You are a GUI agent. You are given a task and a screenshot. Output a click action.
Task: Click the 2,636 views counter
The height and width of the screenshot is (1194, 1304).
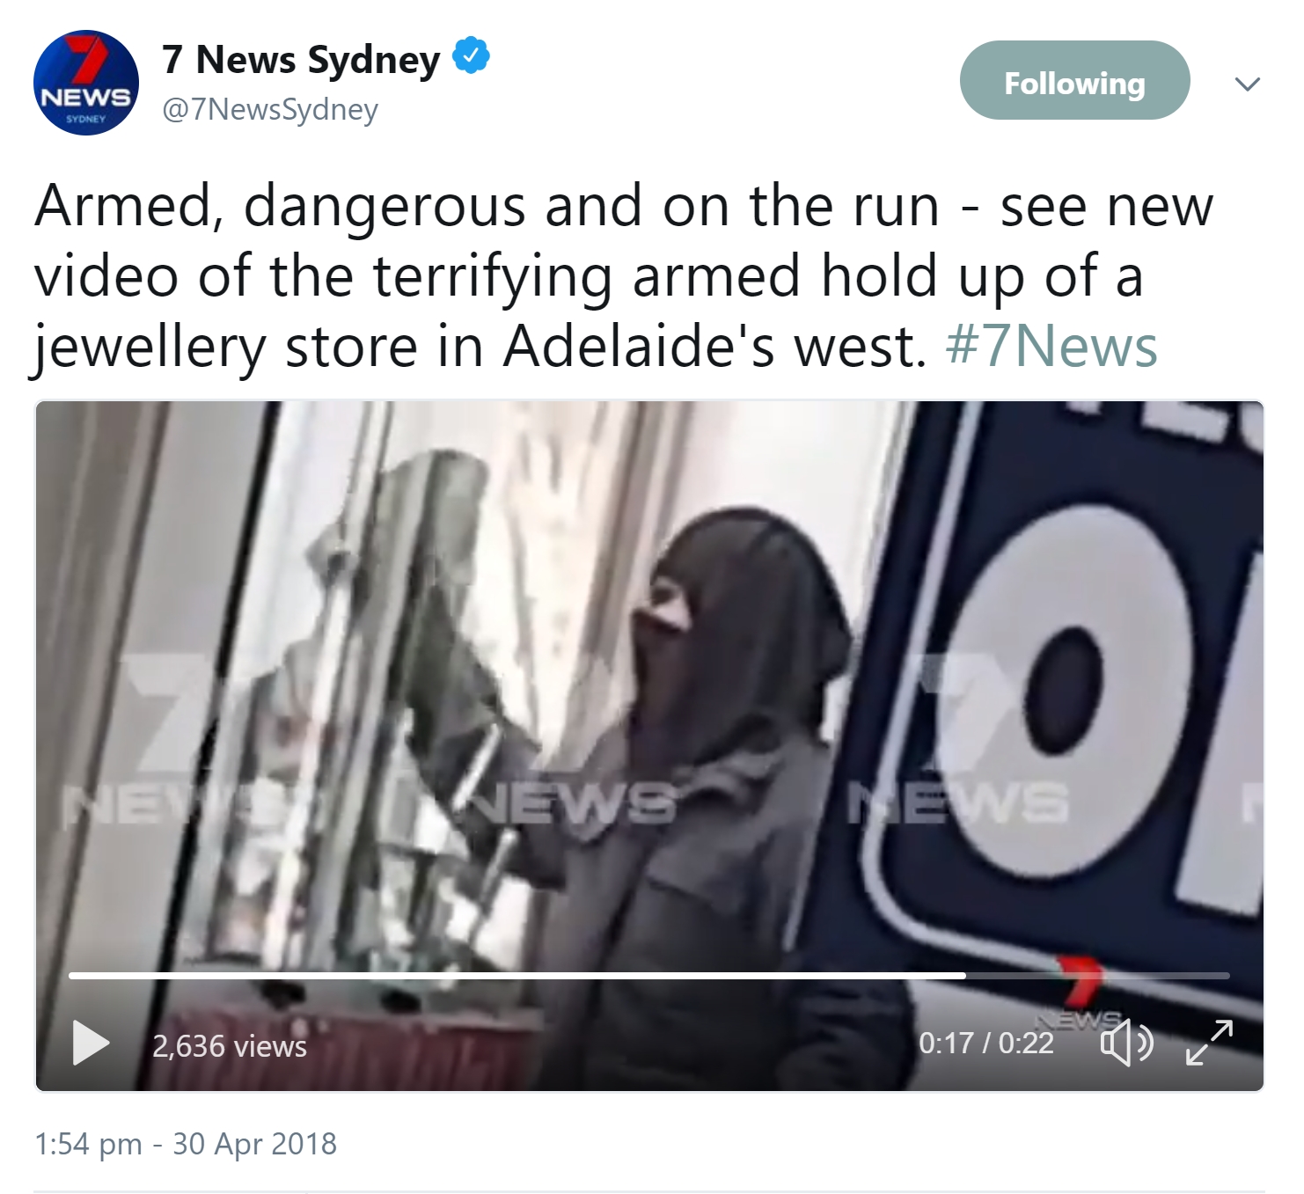click(x=230, y=1046)
